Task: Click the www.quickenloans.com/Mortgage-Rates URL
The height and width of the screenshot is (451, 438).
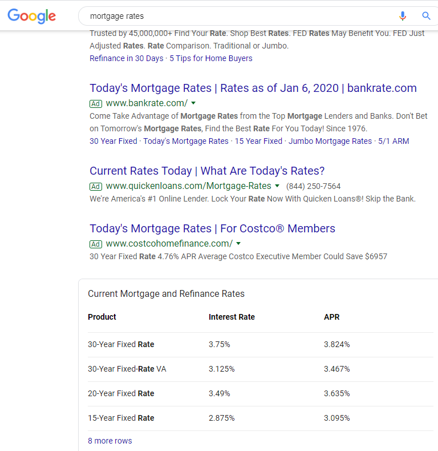Action: pyautogui.click(x=189, y=186)
